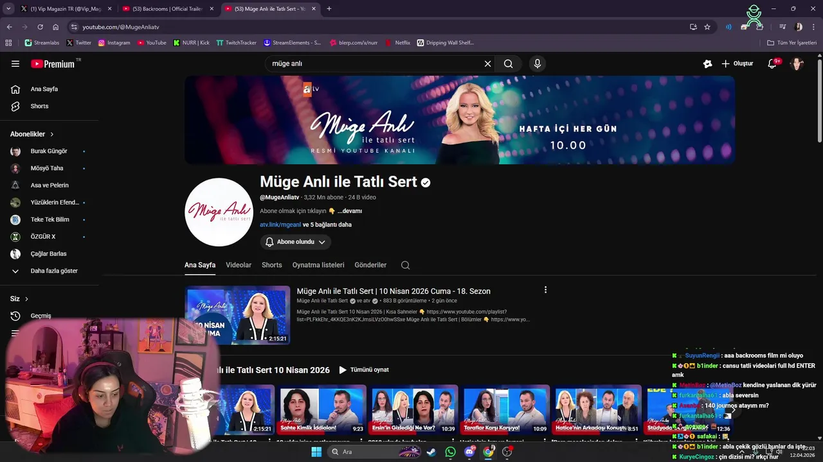
Task: Open Chrome media control icon
Action: [782, 27]
